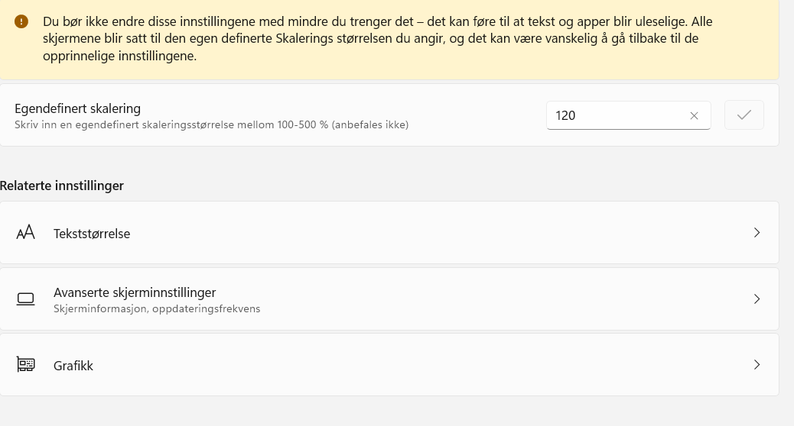Viewport: 794px width, 426px height.
Task: Apply custom scaling with the checkmark button
Action: [744, 115]
